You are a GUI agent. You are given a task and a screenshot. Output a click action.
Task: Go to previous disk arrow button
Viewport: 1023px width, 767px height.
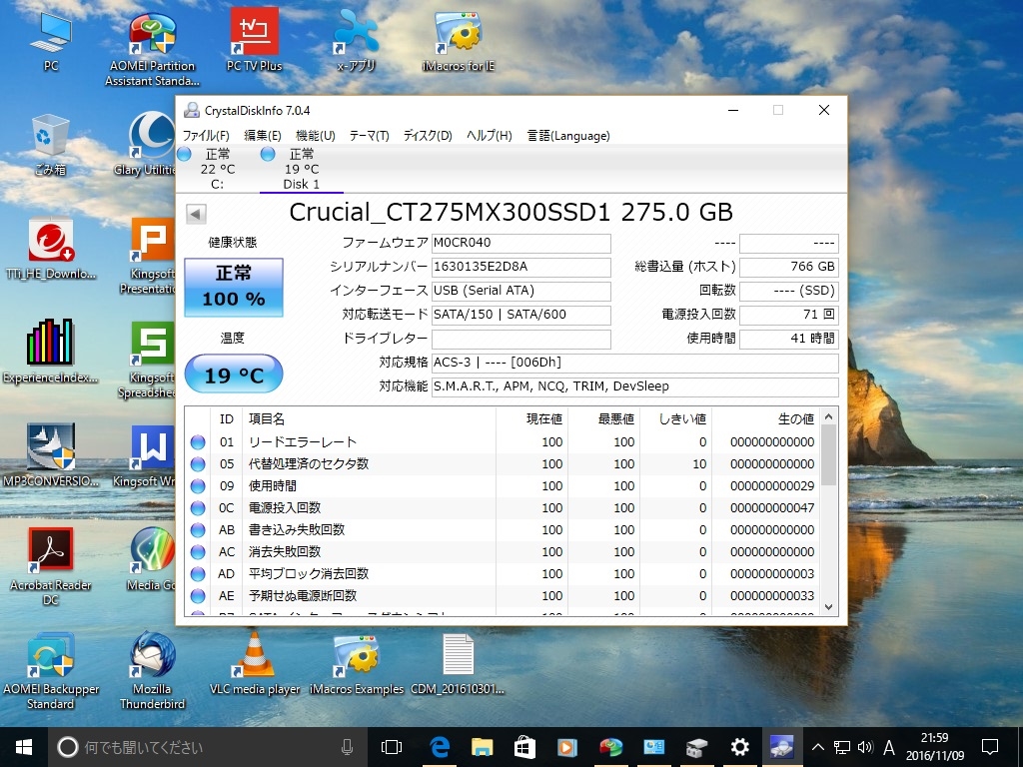tap(196, 214)
